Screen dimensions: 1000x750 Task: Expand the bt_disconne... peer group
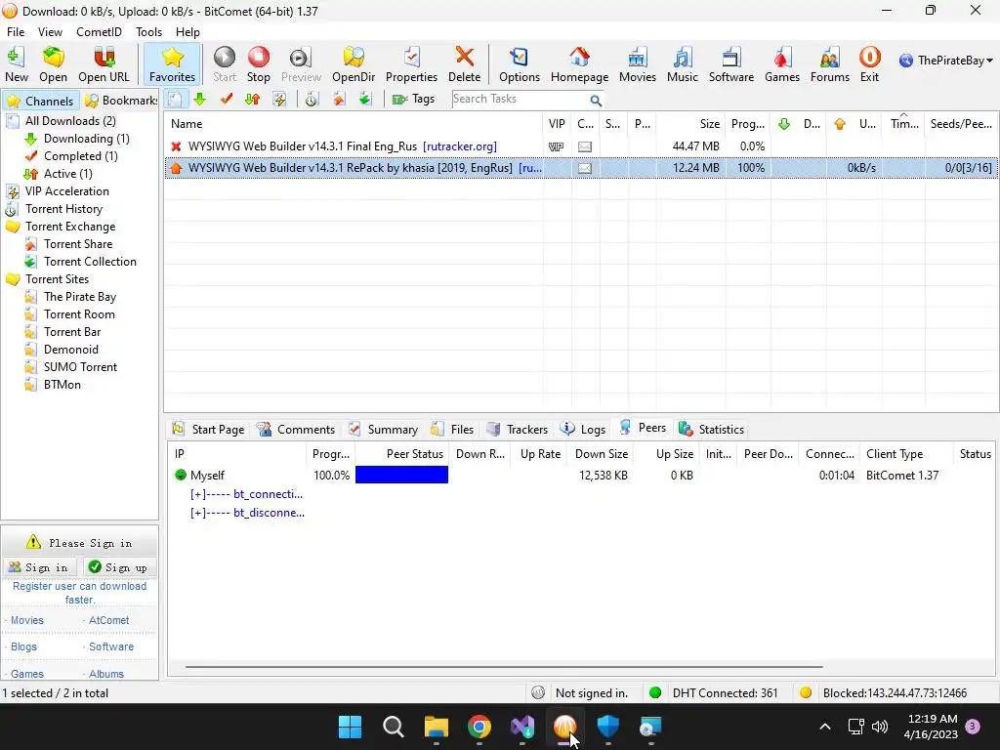click(x=247, y=513)
